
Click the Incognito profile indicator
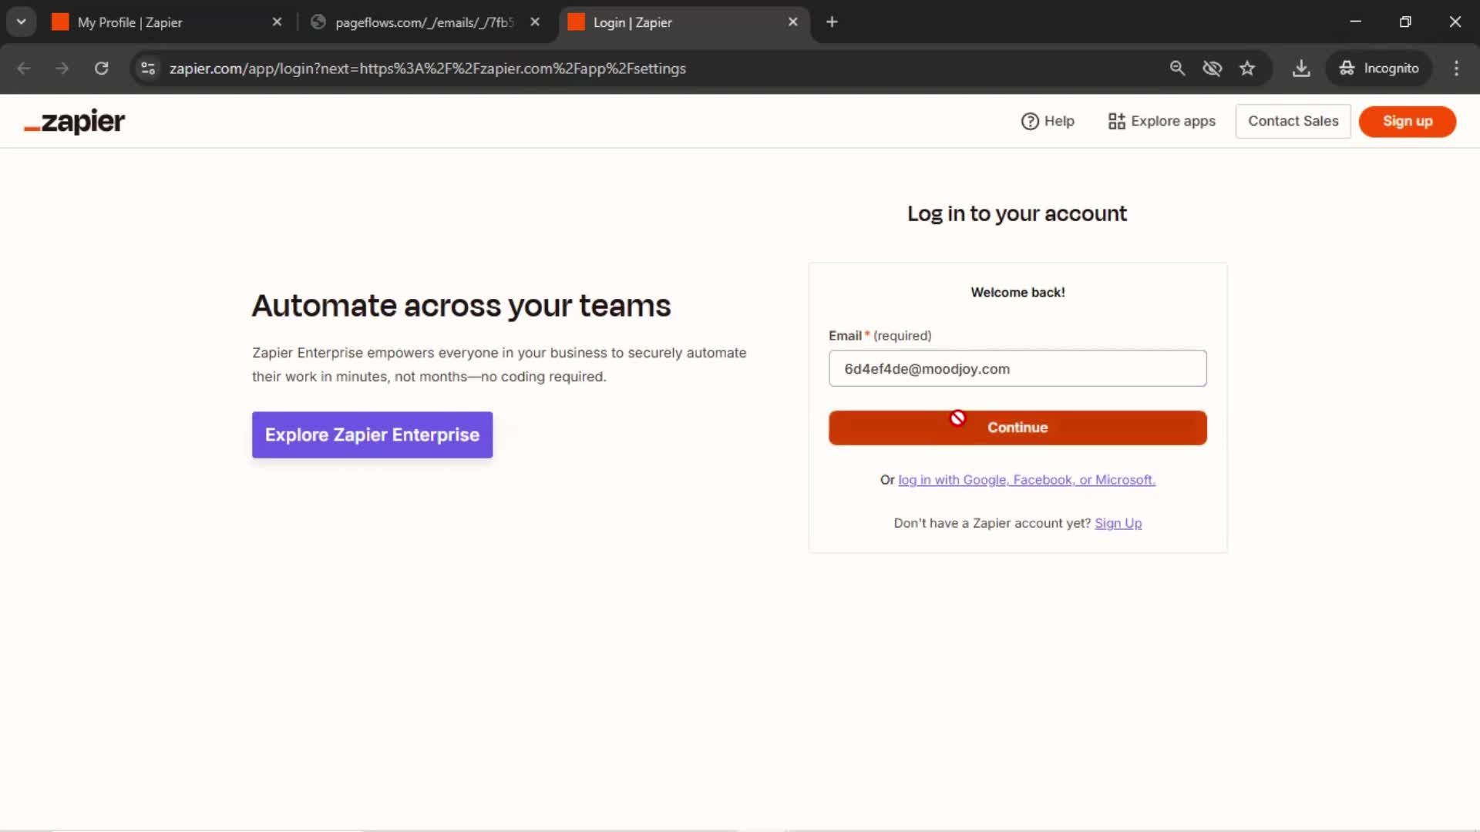(1379, 69)
